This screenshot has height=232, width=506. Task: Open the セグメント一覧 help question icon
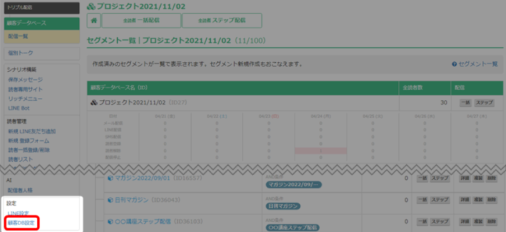pos(454,64)
